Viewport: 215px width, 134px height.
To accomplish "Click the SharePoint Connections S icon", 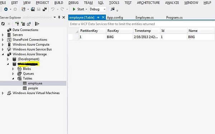I will pos(9,40).
